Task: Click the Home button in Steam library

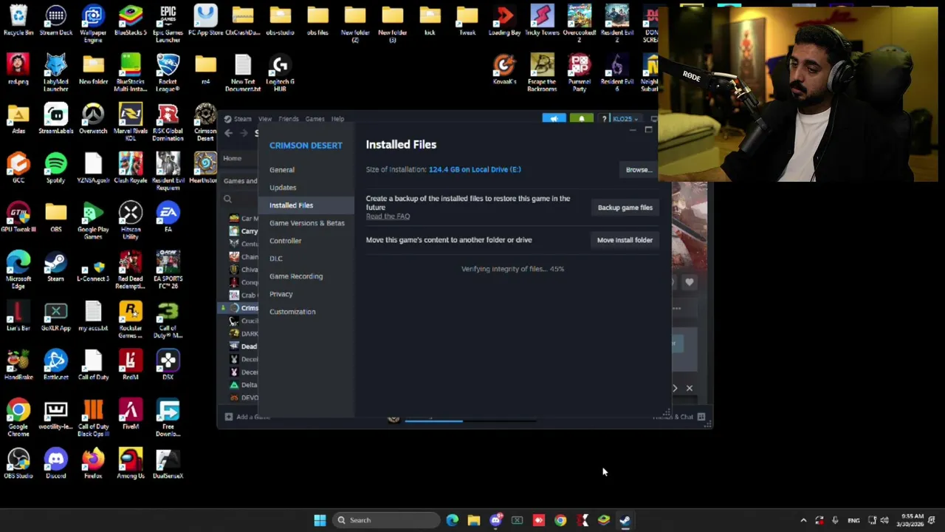Action: pyautogui.click(x=232, y=158)
